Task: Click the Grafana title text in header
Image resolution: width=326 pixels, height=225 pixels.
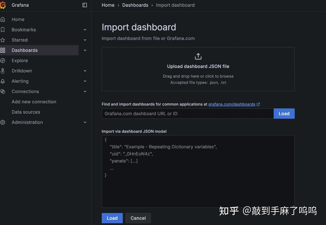Action: (20, 5)
